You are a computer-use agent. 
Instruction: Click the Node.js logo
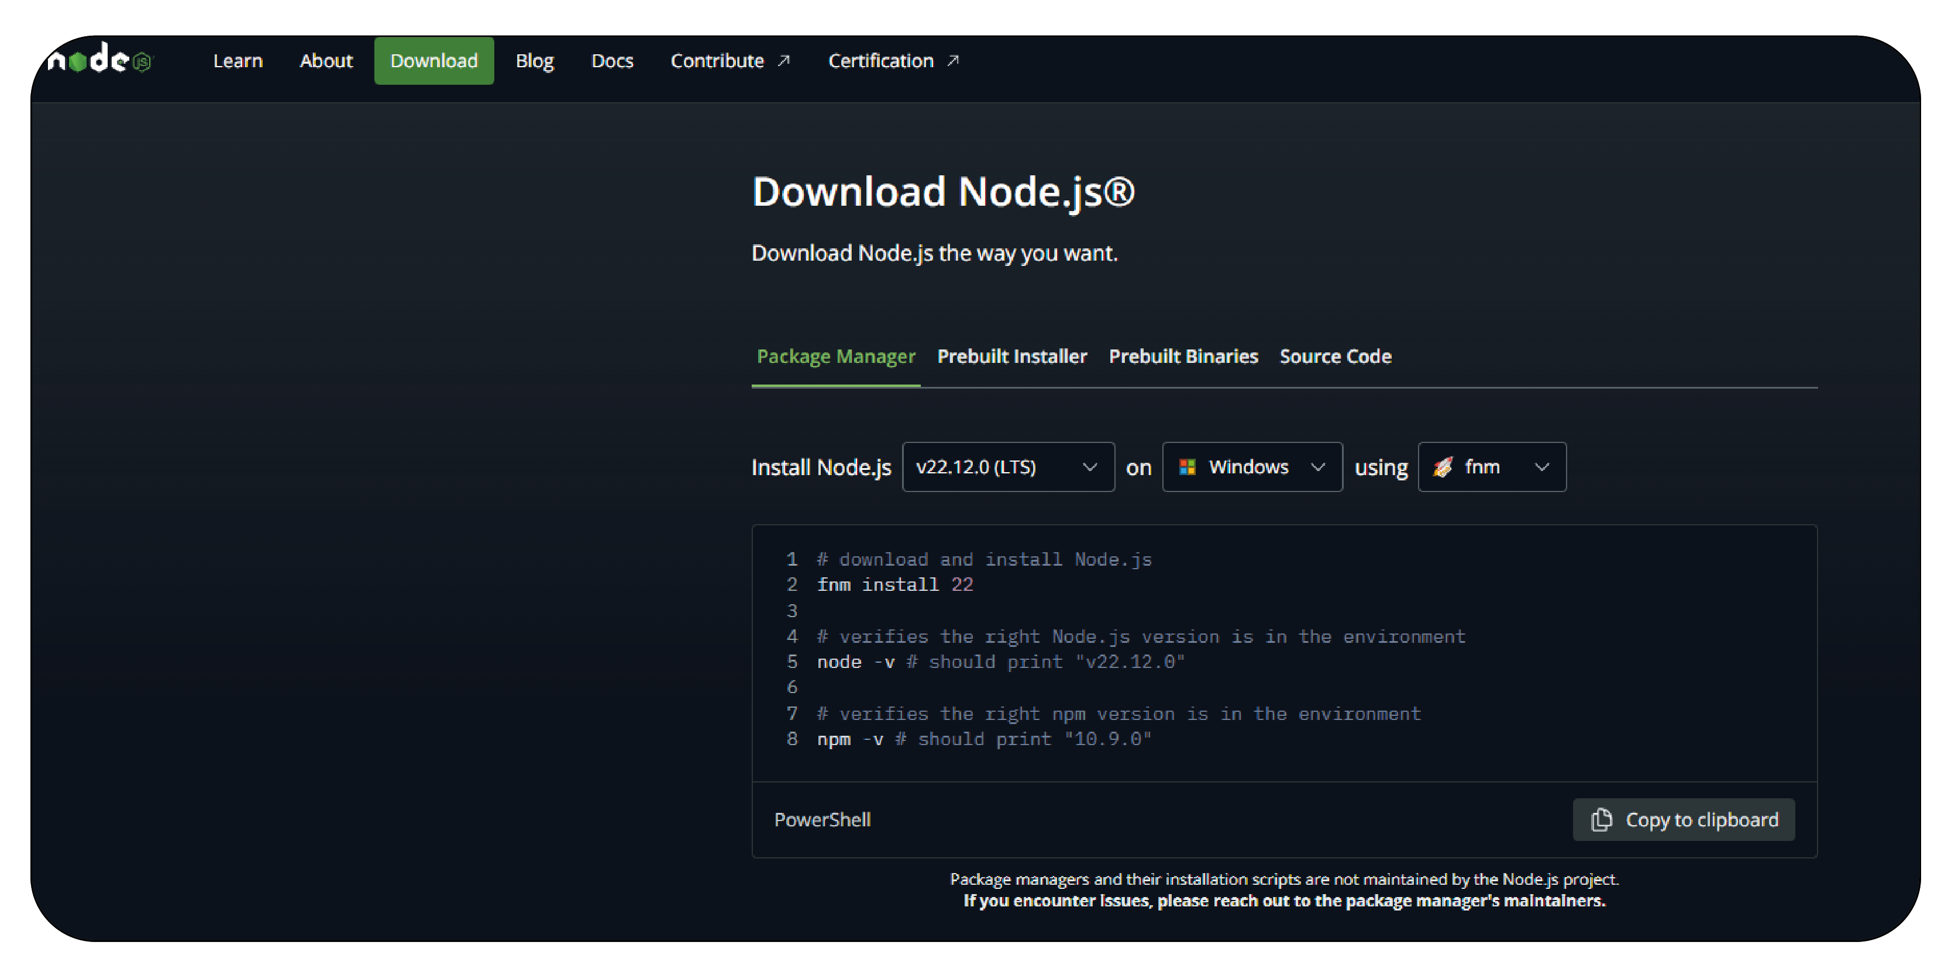click(x=100, y=58)
